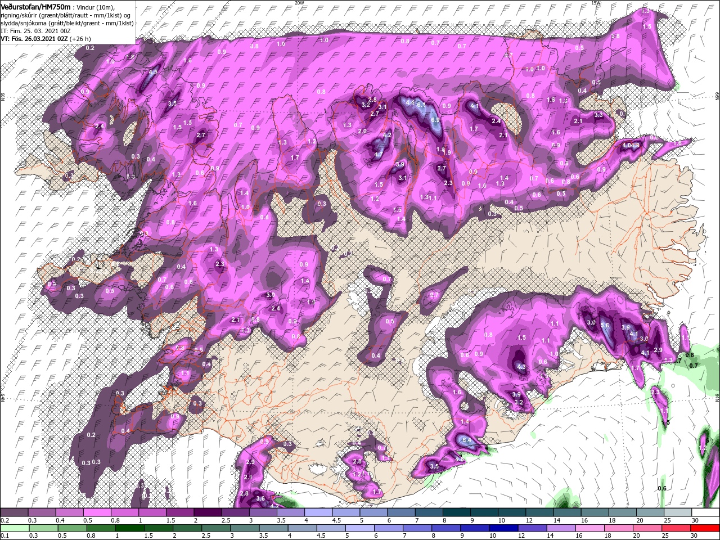Click the "rigning/skúrir" legend description line
720x540 pixels.
(x=66, y=15)
